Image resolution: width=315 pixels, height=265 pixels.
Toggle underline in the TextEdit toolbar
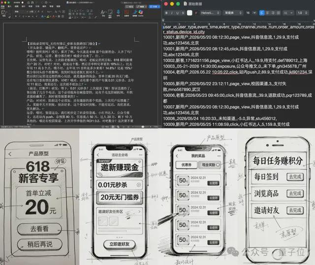pos(177,13)
